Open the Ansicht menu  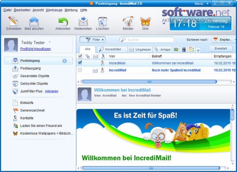(38, 10)
